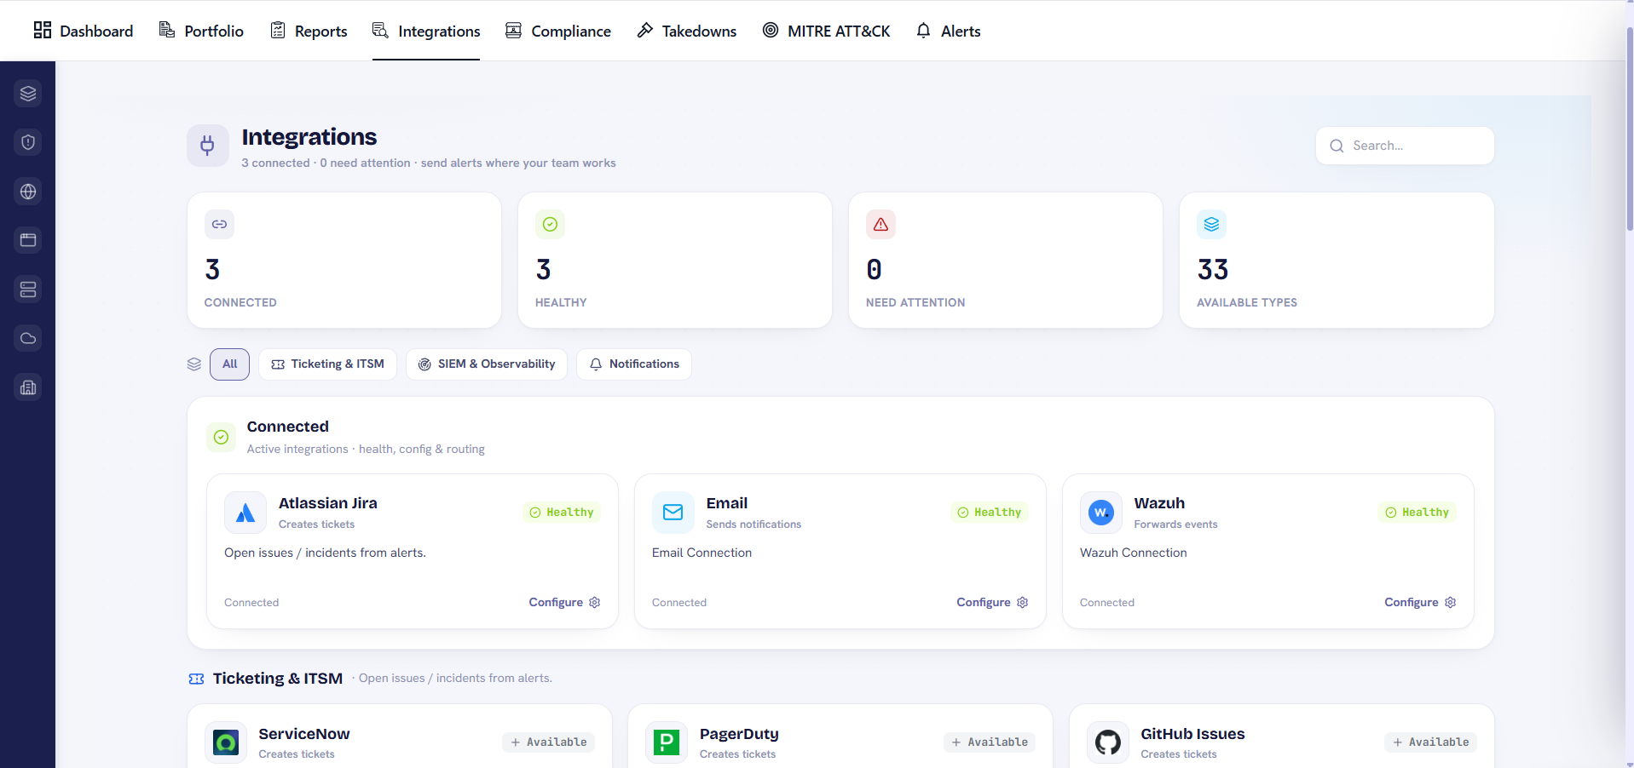
Task: Click the PagerDuty logo icon
Action: pos(667,742)
